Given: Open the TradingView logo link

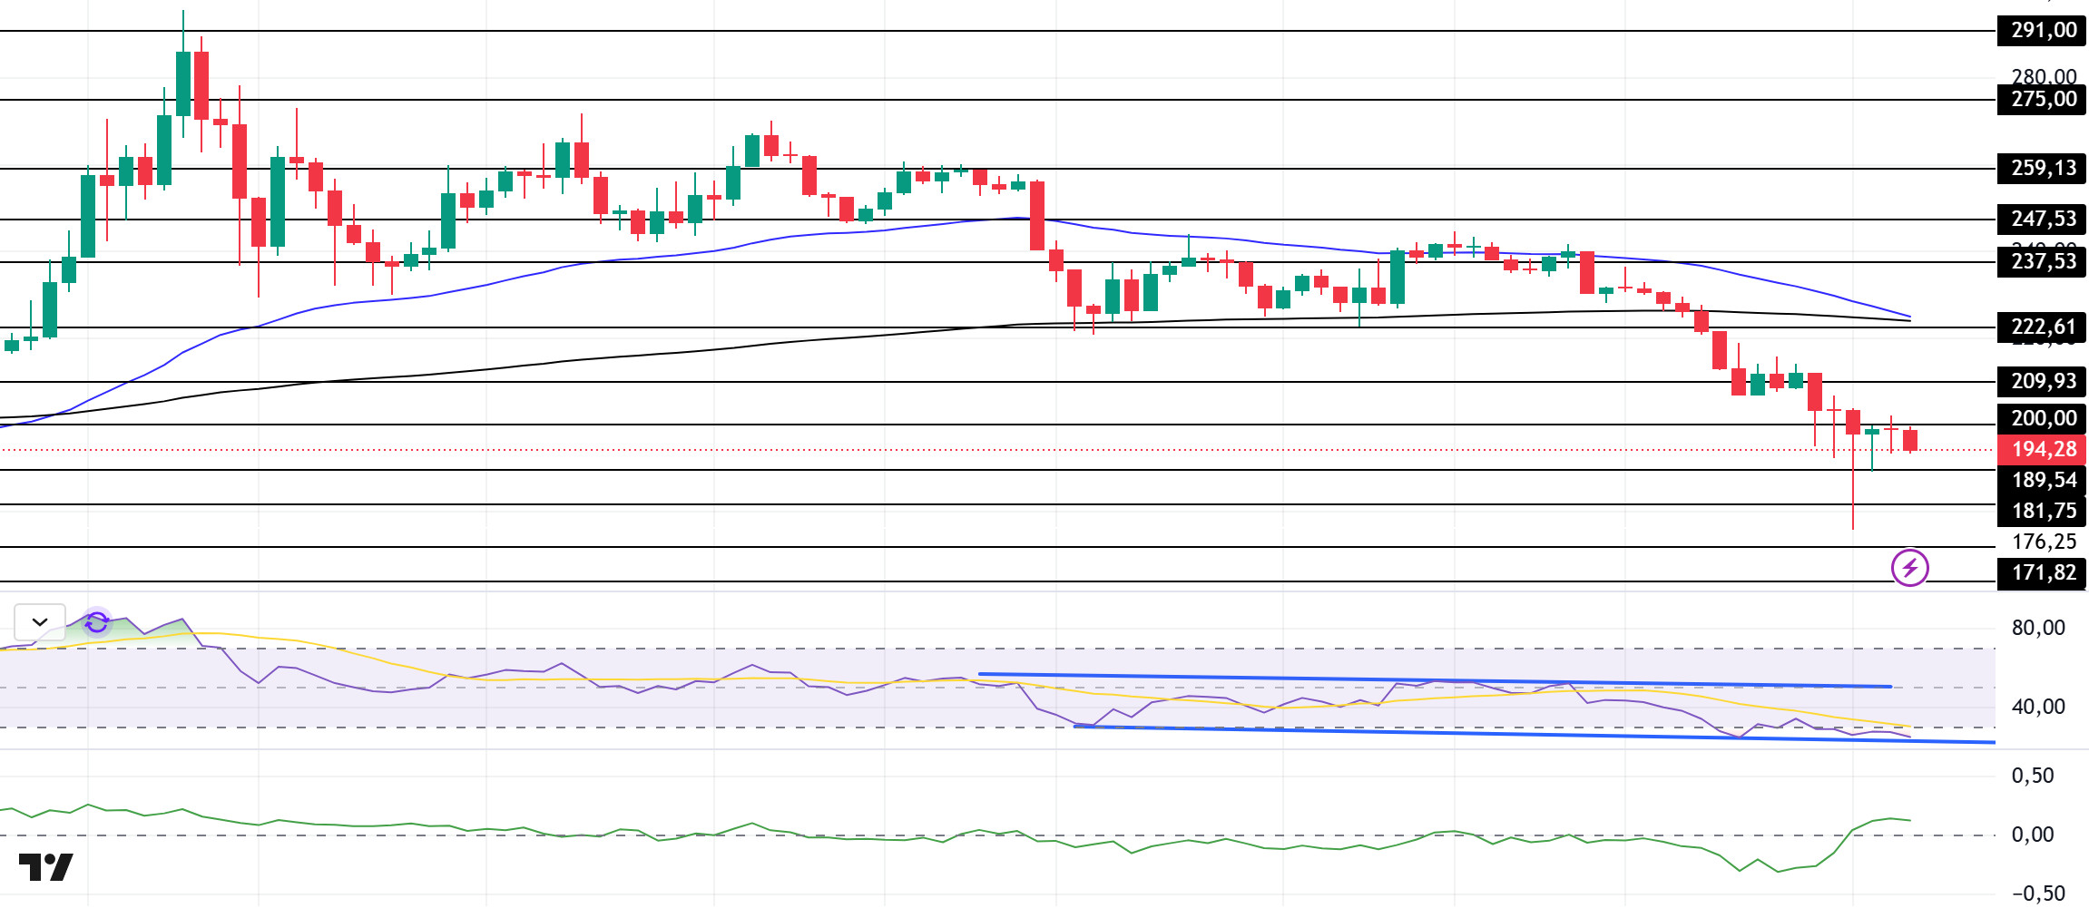Looking at the screenshot, I should [x=45, y=867].
